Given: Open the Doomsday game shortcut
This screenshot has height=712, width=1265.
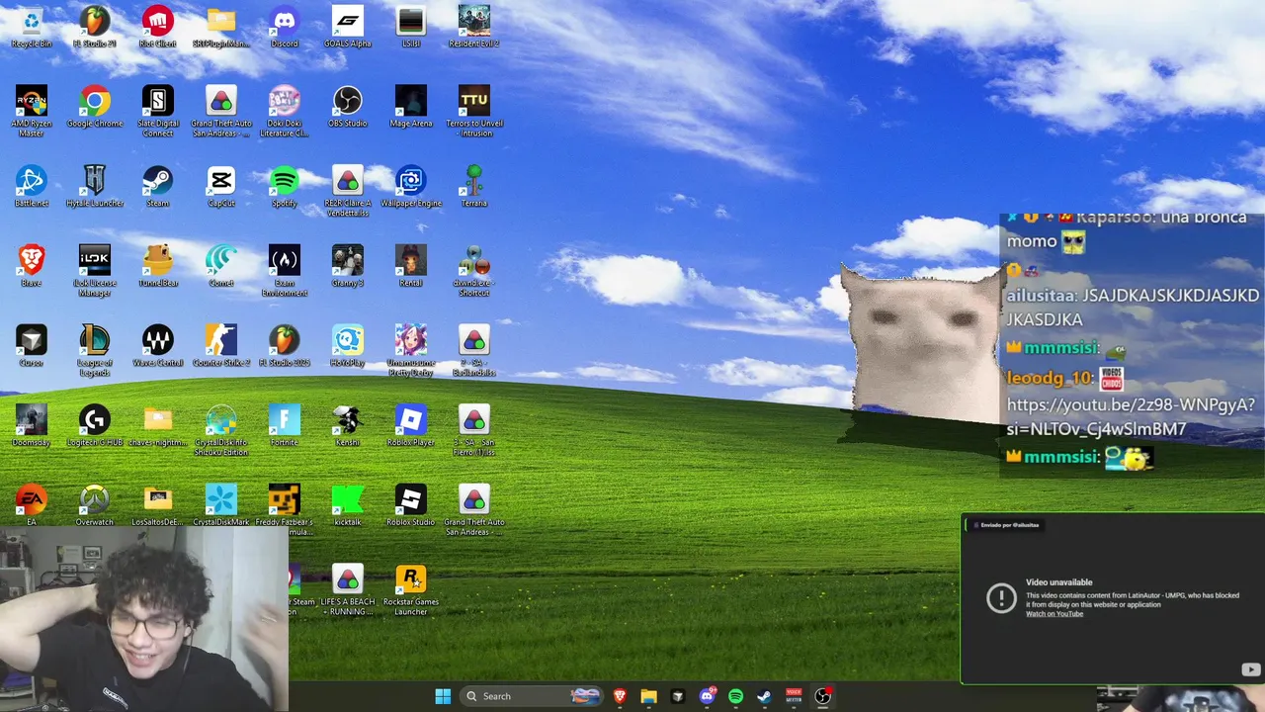Looking at the screenshot, I should (32, 425).
